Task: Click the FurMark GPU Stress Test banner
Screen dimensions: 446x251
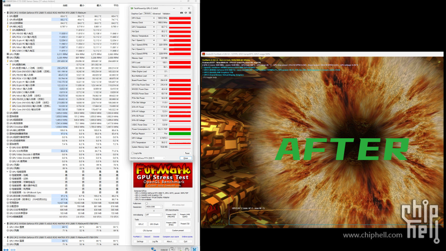Action: point(163,175)
